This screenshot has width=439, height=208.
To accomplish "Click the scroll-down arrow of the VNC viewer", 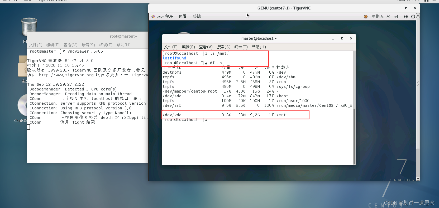I will (x=418, y=179).
